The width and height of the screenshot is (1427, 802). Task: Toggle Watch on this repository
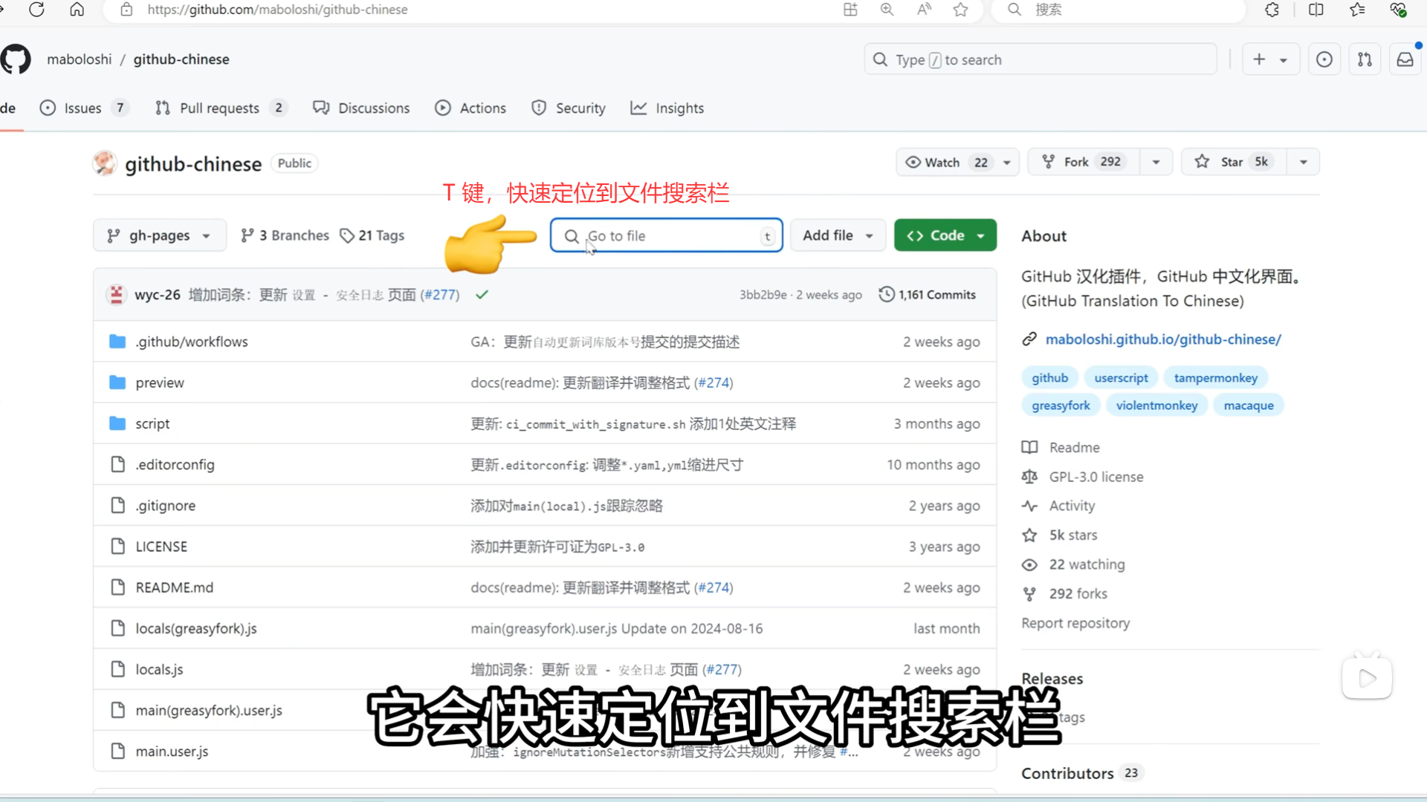[944, 162]
